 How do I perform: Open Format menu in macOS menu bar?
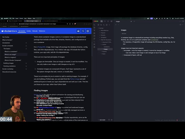[x=21, y=19]
